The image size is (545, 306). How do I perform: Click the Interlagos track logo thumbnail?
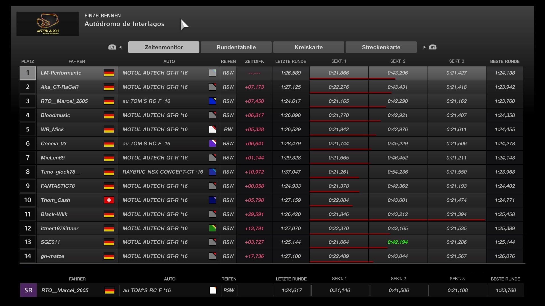[48, 24]
